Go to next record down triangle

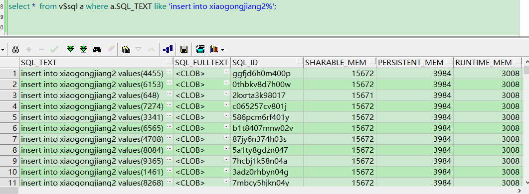coord(138,49)
